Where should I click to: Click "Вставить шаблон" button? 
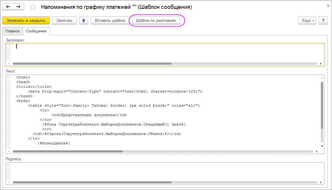click(x=110, y=21)
